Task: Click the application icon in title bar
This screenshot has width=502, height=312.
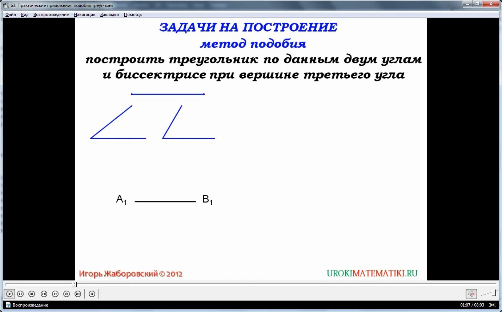Action: tap(6, 5)
